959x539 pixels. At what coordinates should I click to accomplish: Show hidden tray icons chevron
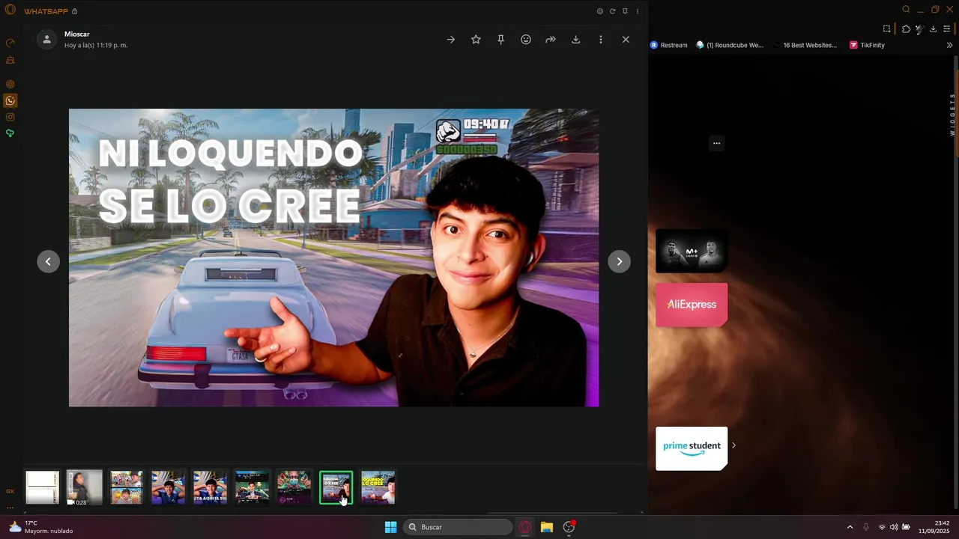850,527
